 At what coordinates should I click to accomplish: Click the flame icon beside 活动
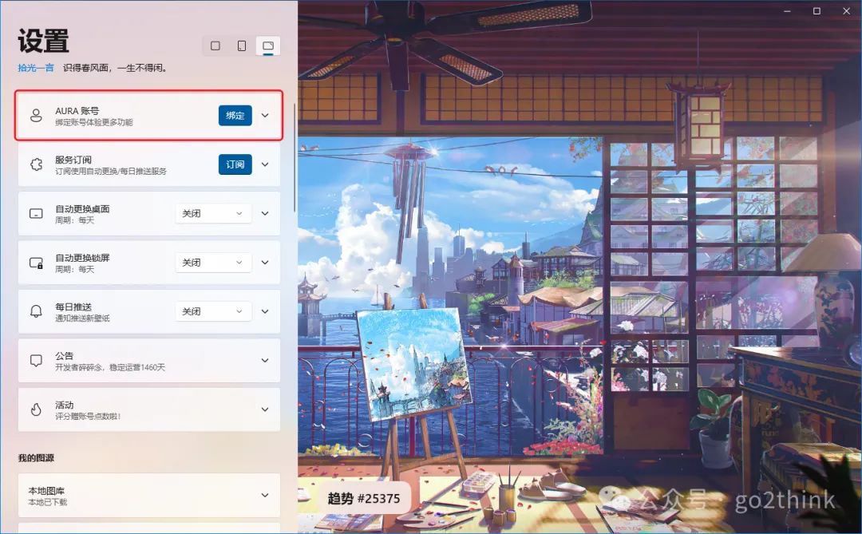[x=36, y=409]
